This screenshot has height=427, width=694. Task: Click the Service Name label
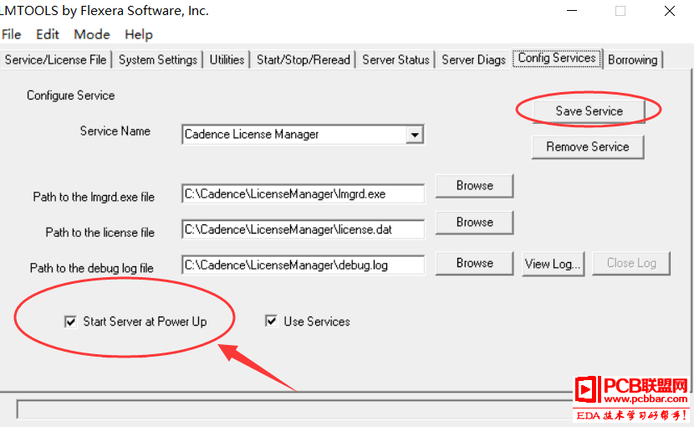[115, 131]
